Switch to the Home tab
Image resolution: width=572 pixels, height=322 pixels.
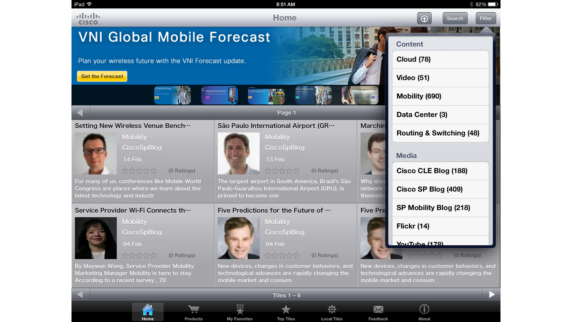[148, 312]
